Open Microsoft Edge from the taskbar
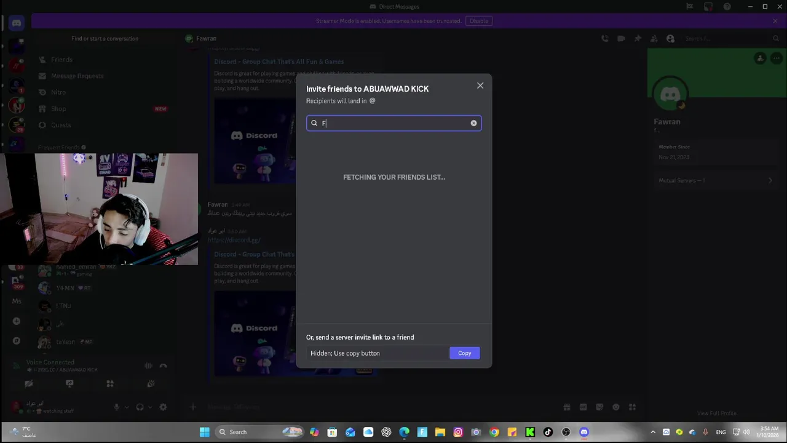The image size is (787, 443). tap(404, 432)
